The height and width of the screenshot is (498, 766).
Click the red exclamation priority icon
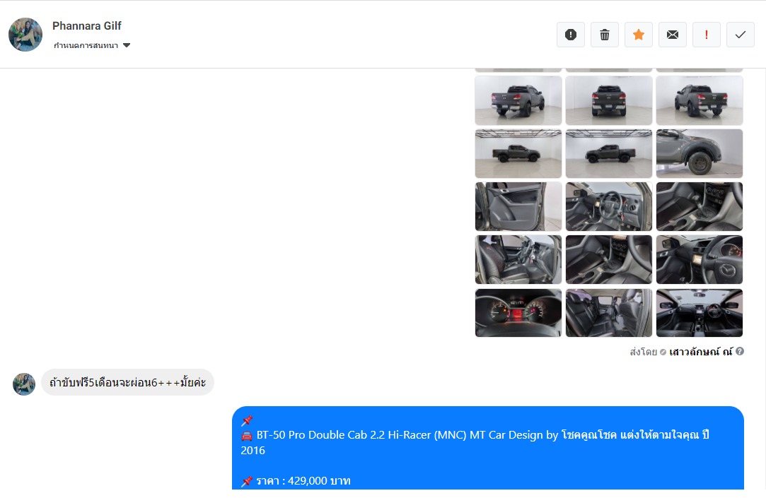(x=707, y=35)
